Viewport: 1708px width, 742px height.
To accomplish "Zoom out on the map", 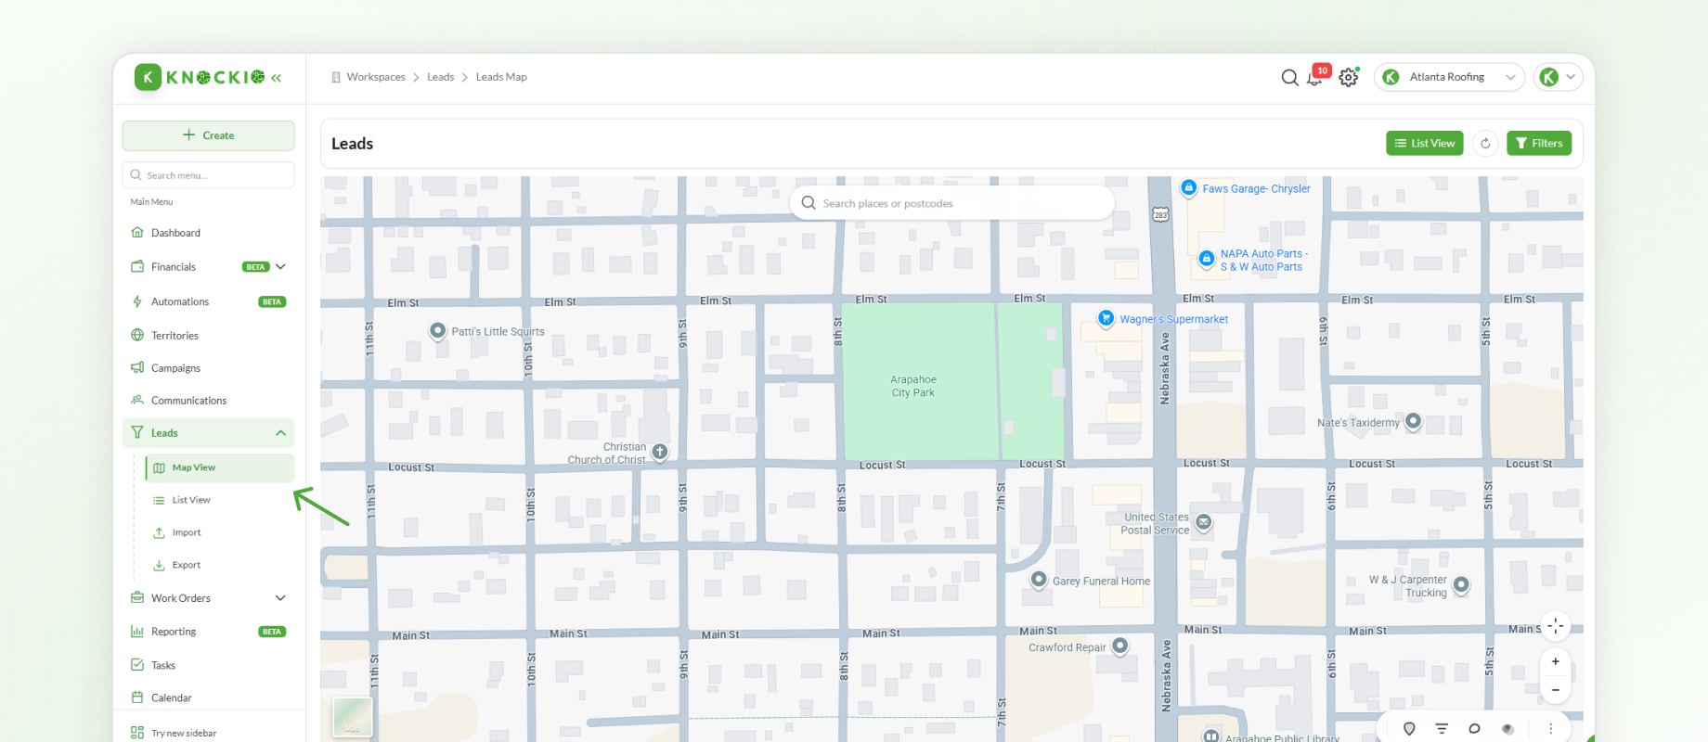I will [x=1556, y=690].
